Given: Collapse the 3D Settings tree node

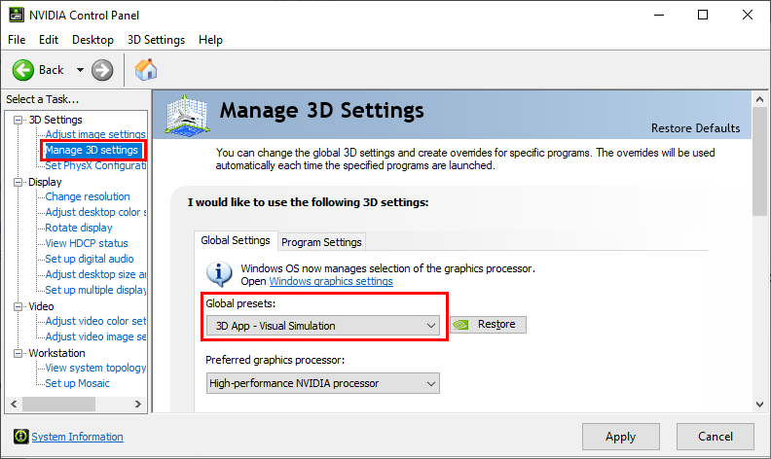Looking at the screenshot, I should click(x=18, y=120).
